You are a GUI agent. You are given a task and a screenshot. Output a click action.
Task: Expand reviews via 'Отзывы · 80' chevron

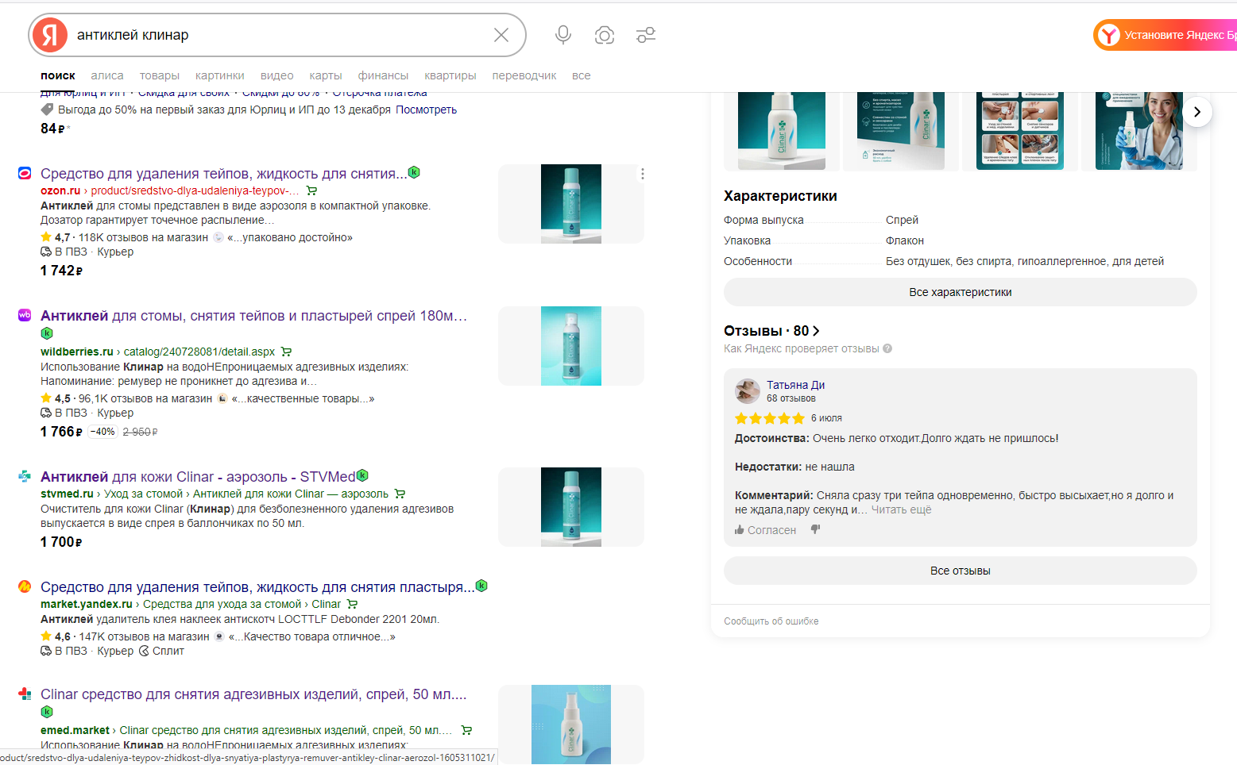(816, 331)
